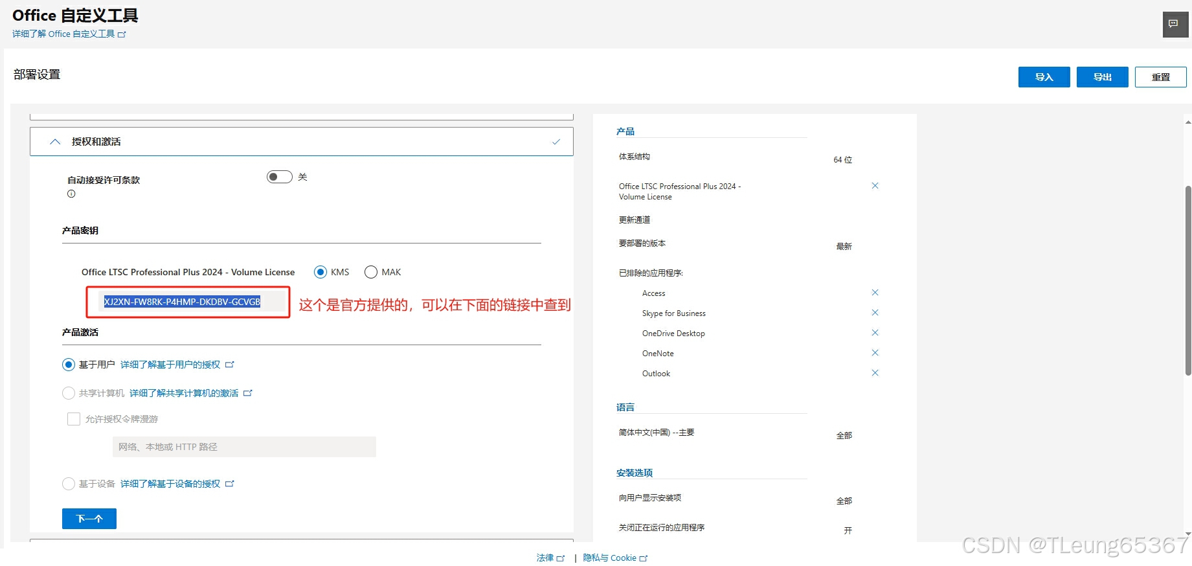Open 详细了解基于用户的授权 link

pyautogui.click(x=177, y=365)
